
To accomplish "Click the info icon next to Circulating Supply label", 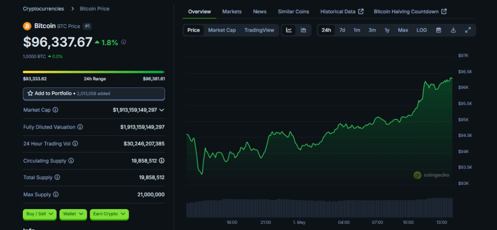I will click(71, 161).
